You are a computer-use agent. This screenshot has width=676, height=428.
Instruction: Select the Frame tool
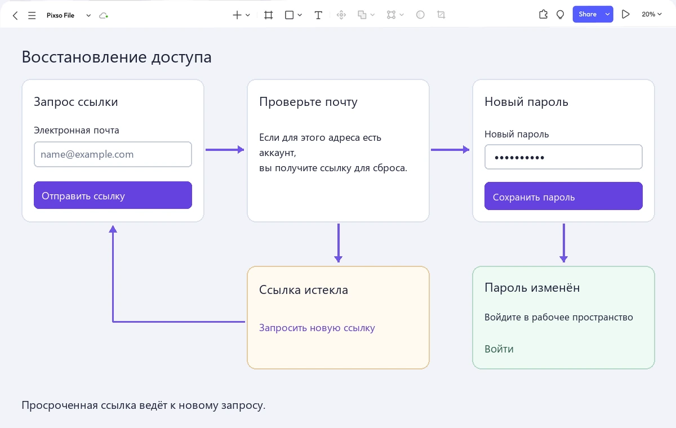(269, 15)
